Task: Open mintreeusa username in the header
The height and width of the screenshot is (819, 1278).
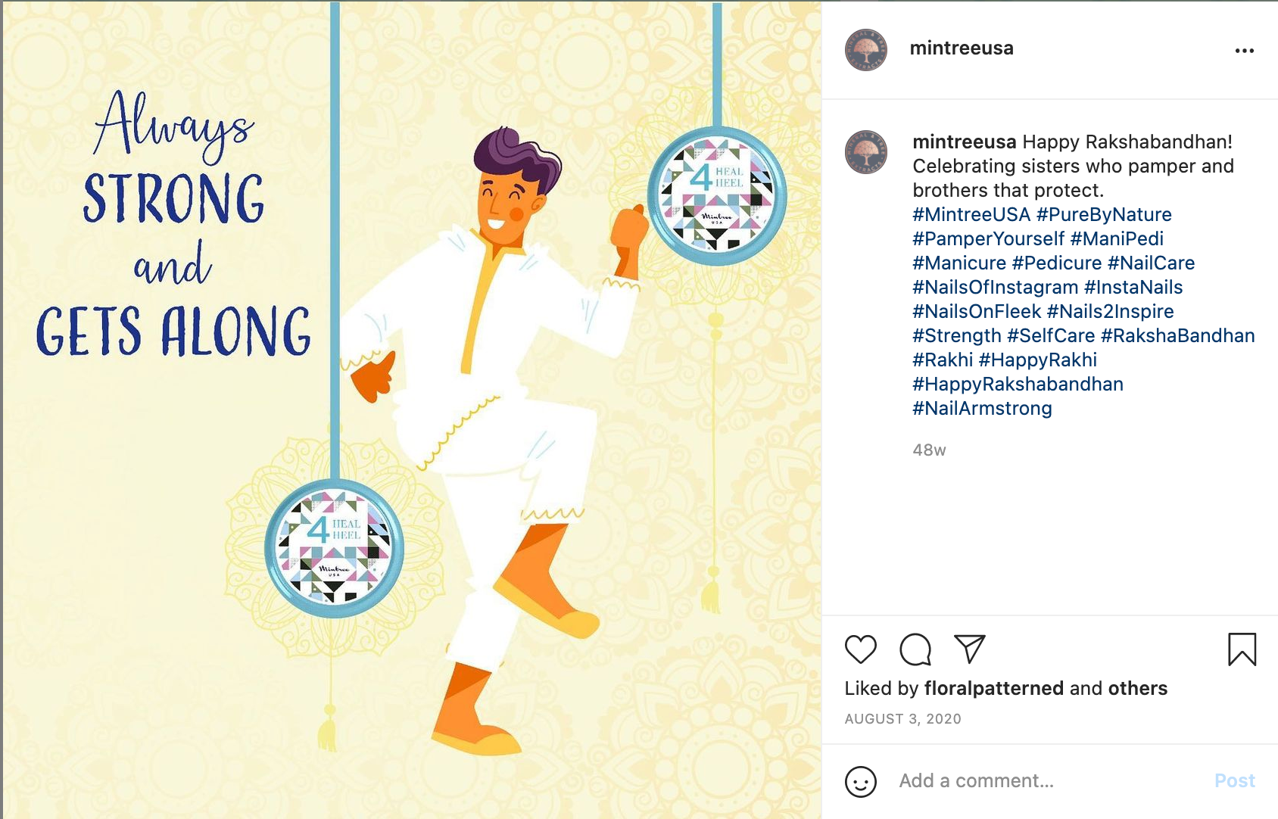Action: (x=962, y=48)
